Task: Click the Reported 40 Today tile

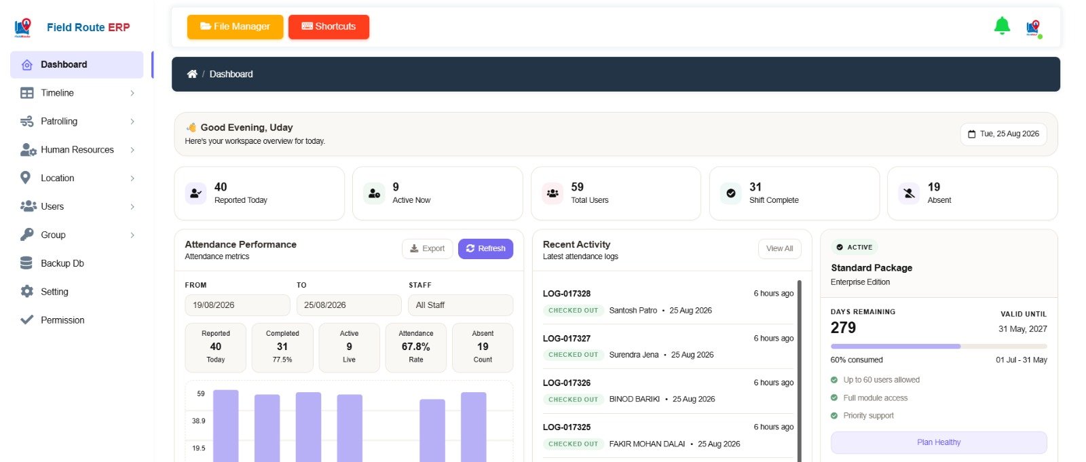Action: click(x=216, y=347)
